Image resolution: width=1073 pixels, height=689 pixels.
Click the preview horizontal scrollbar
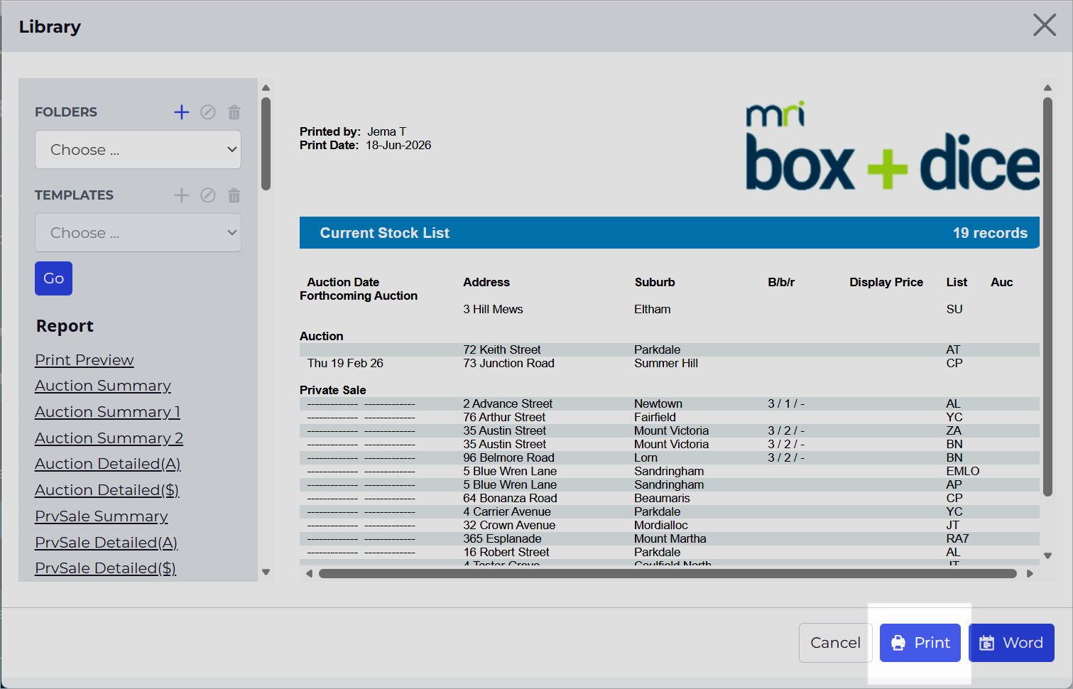668,573
